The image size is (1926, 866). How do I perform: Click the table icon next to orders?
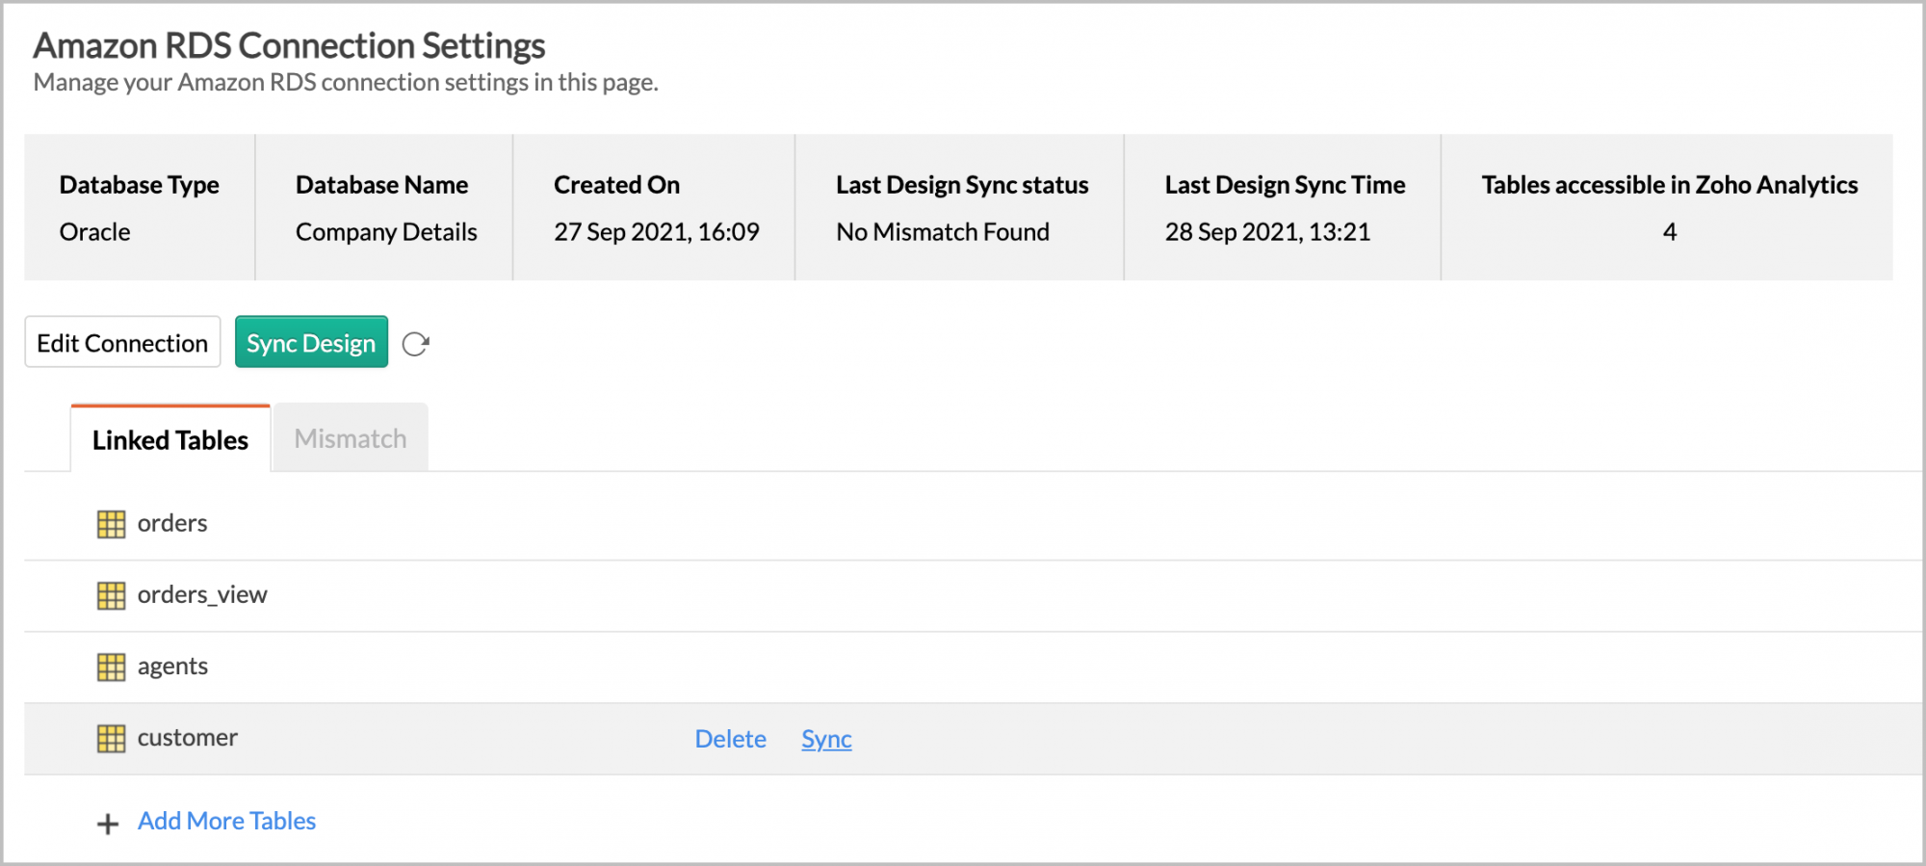pos(112,524)
